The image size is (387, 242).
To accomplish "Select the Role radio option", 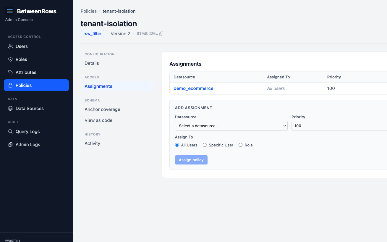I will (241, 145).
